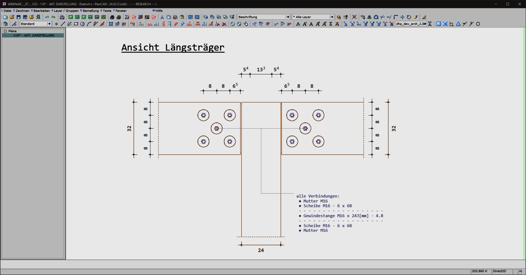The image size is (526, 275).
Task: Click the central bolt on the right plate
Action: click(305, 128)
